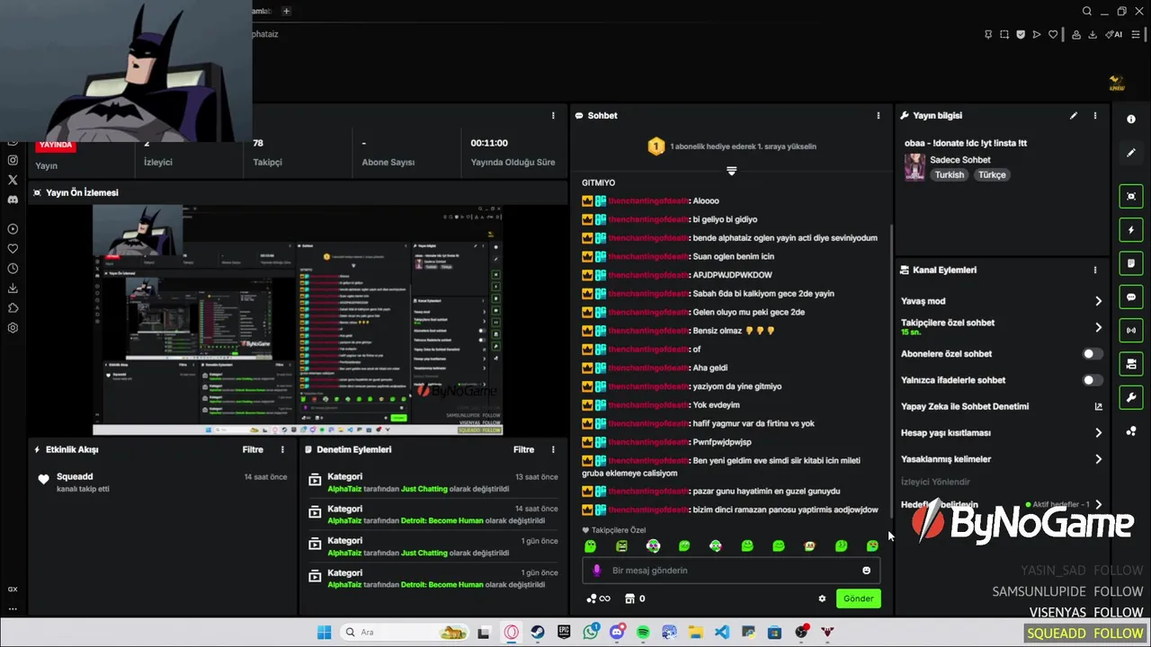Open the info icon in right sidebar

click(x=1131, y=119)
